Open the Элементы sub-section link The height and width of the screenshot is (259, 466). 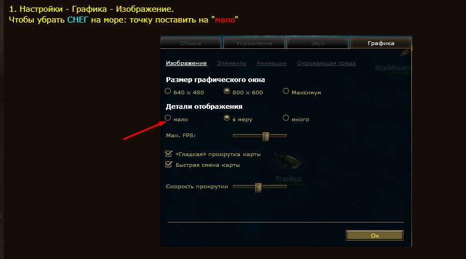pos(231,63)
